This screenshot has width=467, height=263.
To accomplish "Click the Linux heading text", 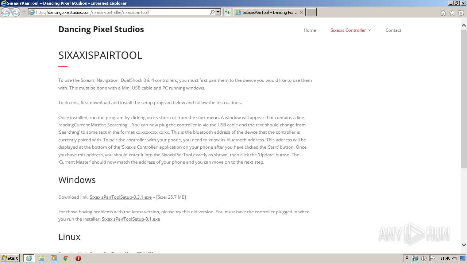I will click(x=69, y=237).
